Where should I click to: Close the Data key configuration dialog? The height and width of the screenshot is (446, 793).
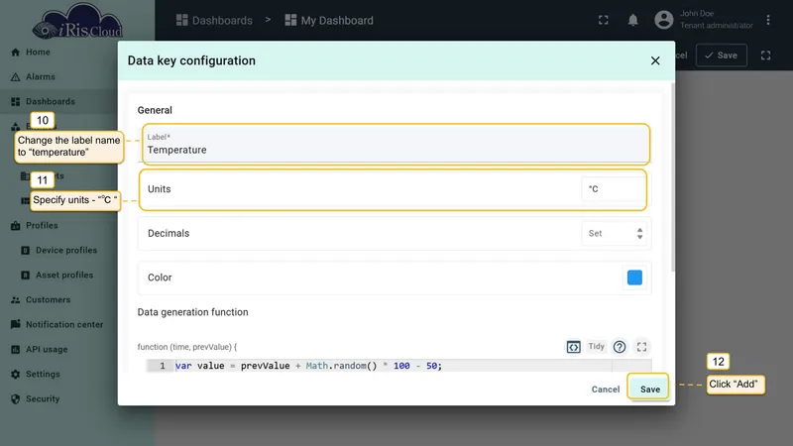pyautogui.click(x=655, y=60)
